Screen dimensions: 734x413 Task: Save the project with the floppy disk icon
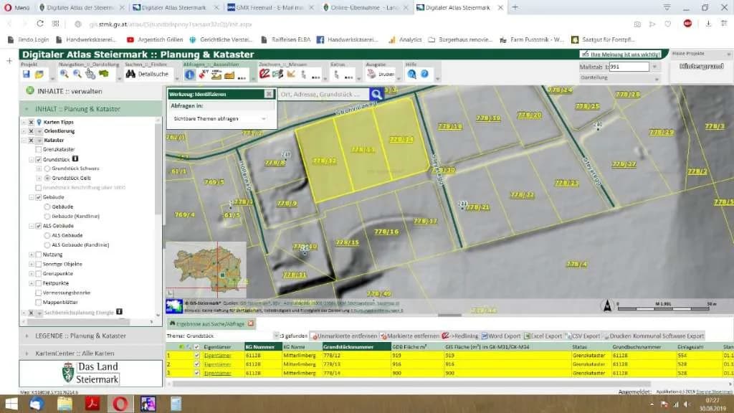pyautogui.click(x=27, y=74)
